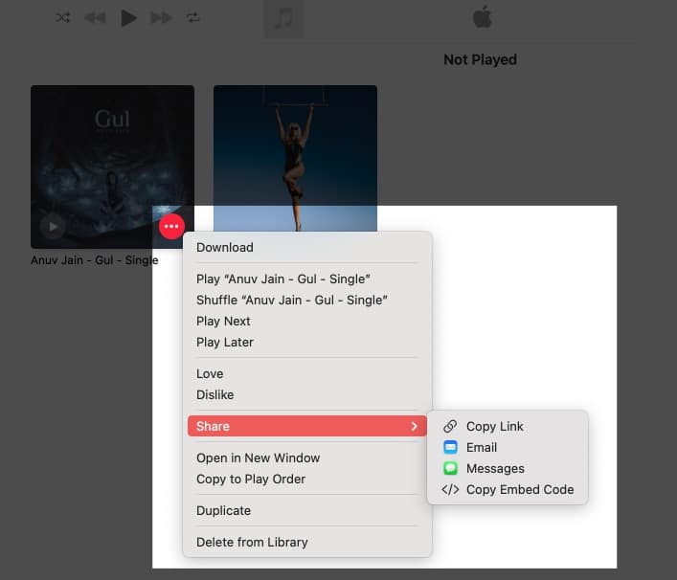Click the red more options button on Gul album

(171, 226)
